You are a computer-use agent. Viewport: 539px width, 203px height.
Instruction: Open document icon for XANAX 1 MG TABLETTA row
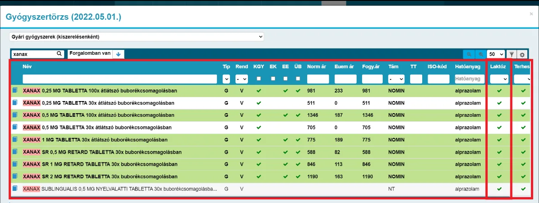click(15, 140)
